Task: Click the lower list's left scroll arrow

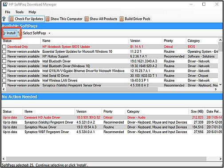Action: [x=4, y=159]
